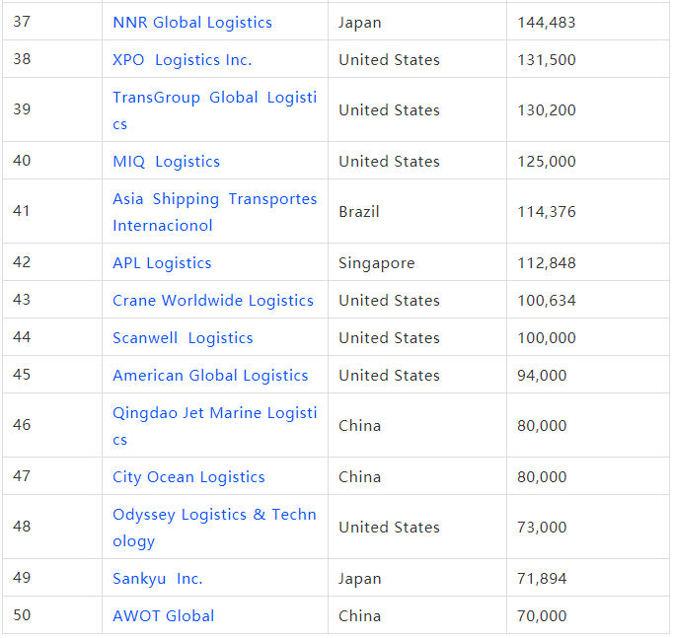Select the 144,483 value cell
Screen dimensions: 673x638
(547, 22)
